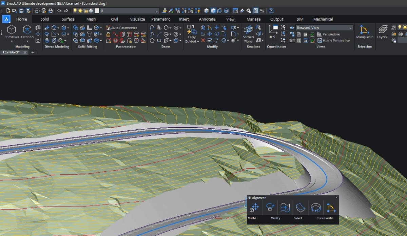Click the Help question mark icon
The width and height of the screenshot is (407, 236).
[271, 11]
